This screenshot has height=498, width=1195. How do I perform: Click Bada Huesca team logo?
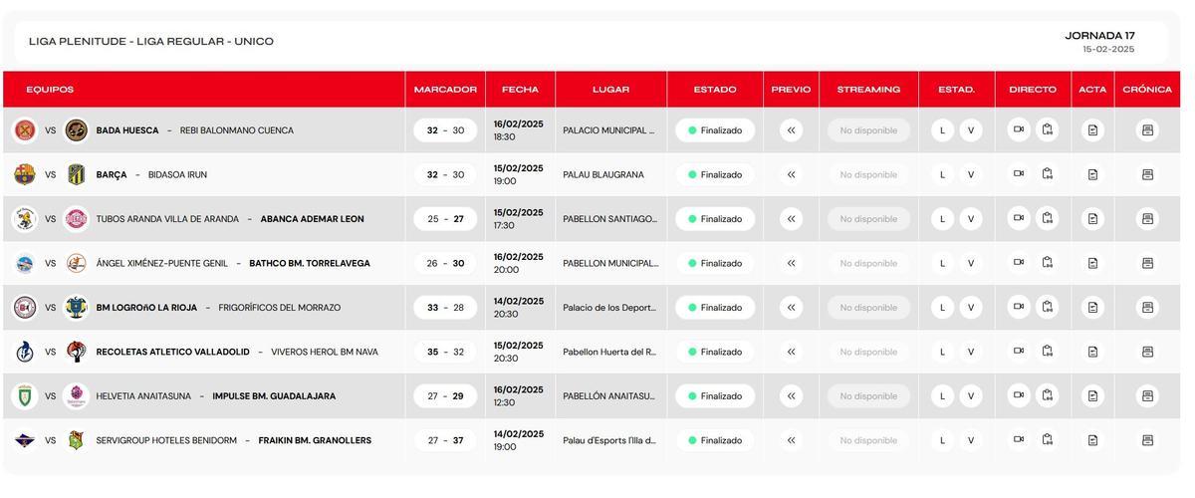(x=25, y=130)
